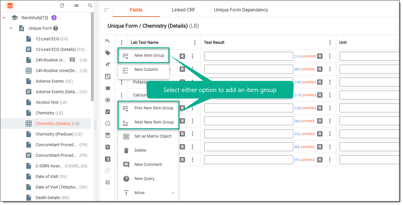Open kebab menu for [73] LBORRES field

click(330, 134)
